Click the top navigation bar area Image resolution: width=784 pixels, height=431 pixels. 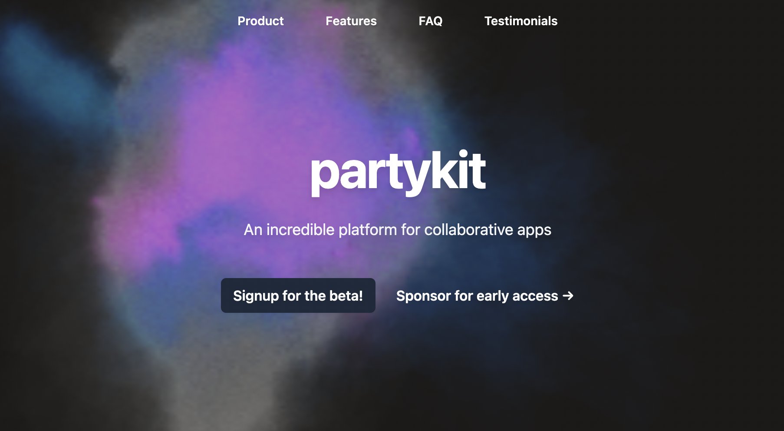point(392,21)
